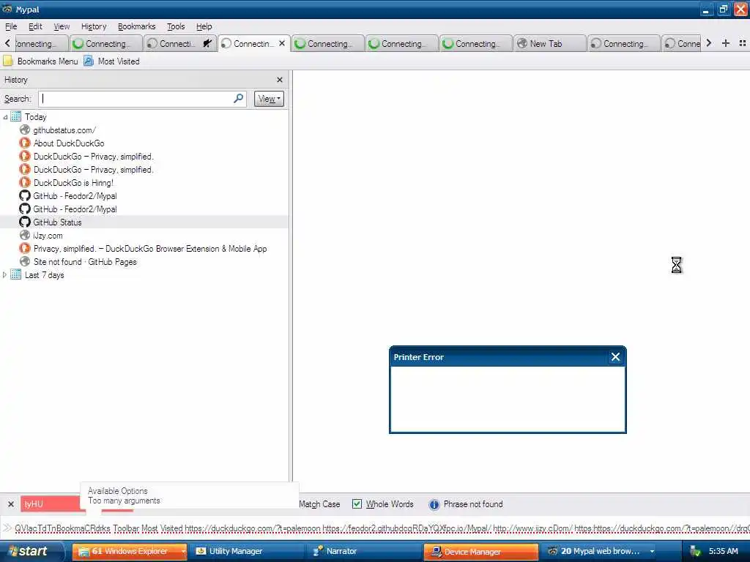Switch to Narrator in taskbar
This screenshot has width=750, height=562.
pos(364,552)
